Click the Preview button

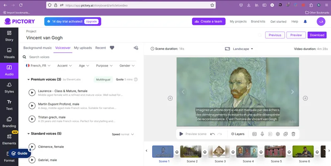point(296,35)
